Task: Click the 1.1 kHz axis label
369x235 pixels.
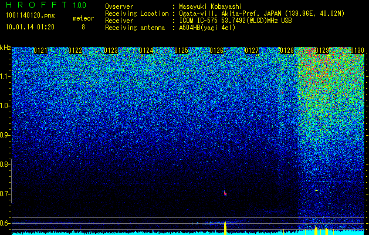Action: tap(5, 76)
